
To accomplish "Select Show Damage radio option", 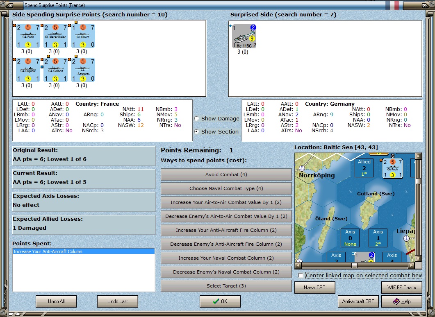I will click(197, 119).
